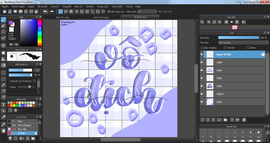Screen dimensions: 270x143
Task: Click the Redo arrow in the toolbar
Action: coord(52,12)
